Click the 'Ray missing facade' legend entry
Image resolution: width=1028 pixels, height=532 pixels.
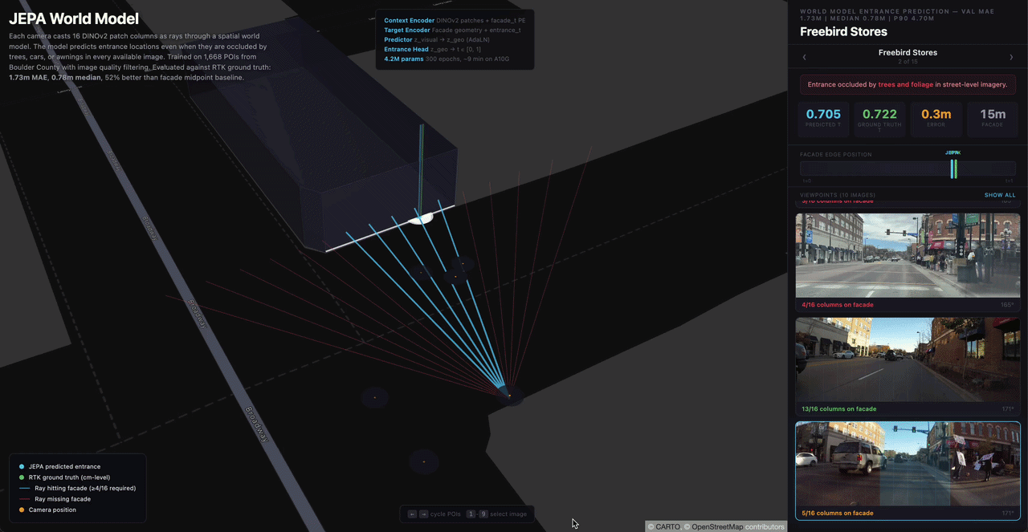coord(55,499)
